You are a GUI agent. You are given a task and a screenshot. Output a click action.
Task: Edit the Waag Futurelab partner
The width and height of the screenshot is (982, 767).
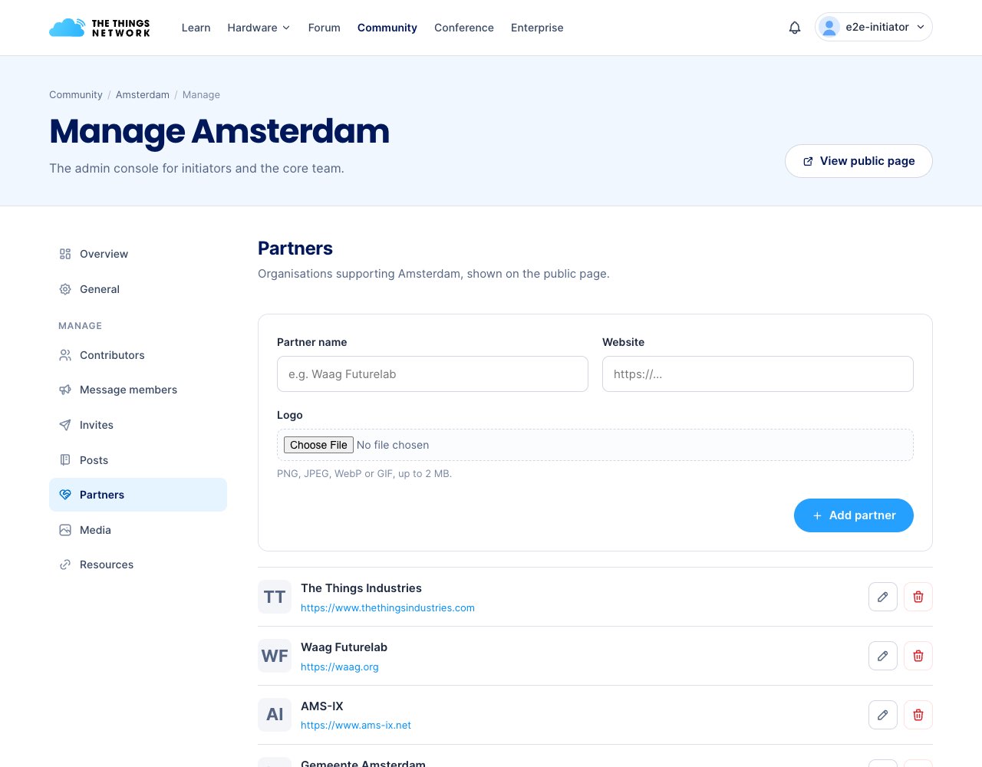(883, 656)
